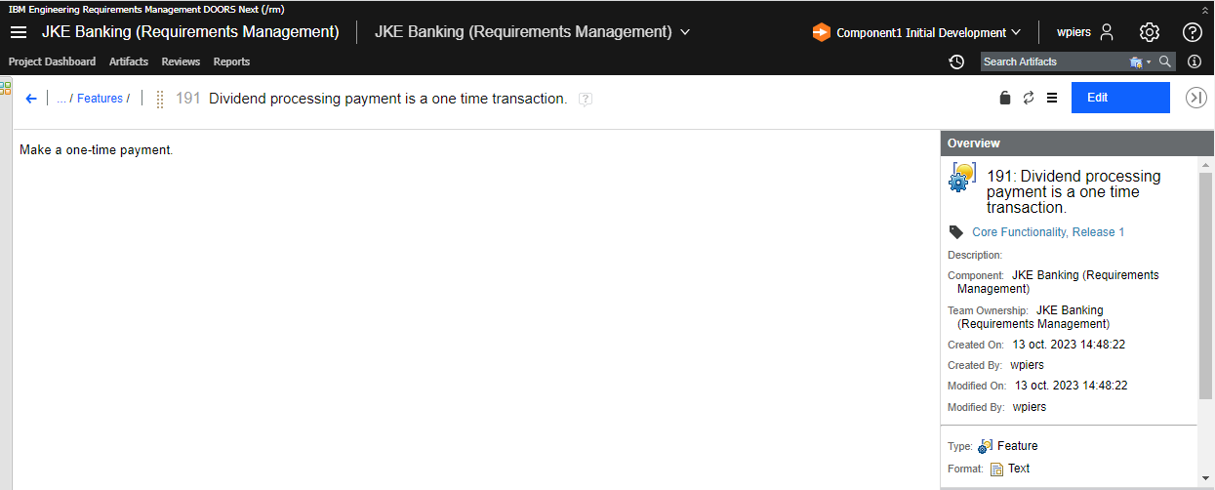
Task: Open the Reviews menu
Action: pos(181,61)
